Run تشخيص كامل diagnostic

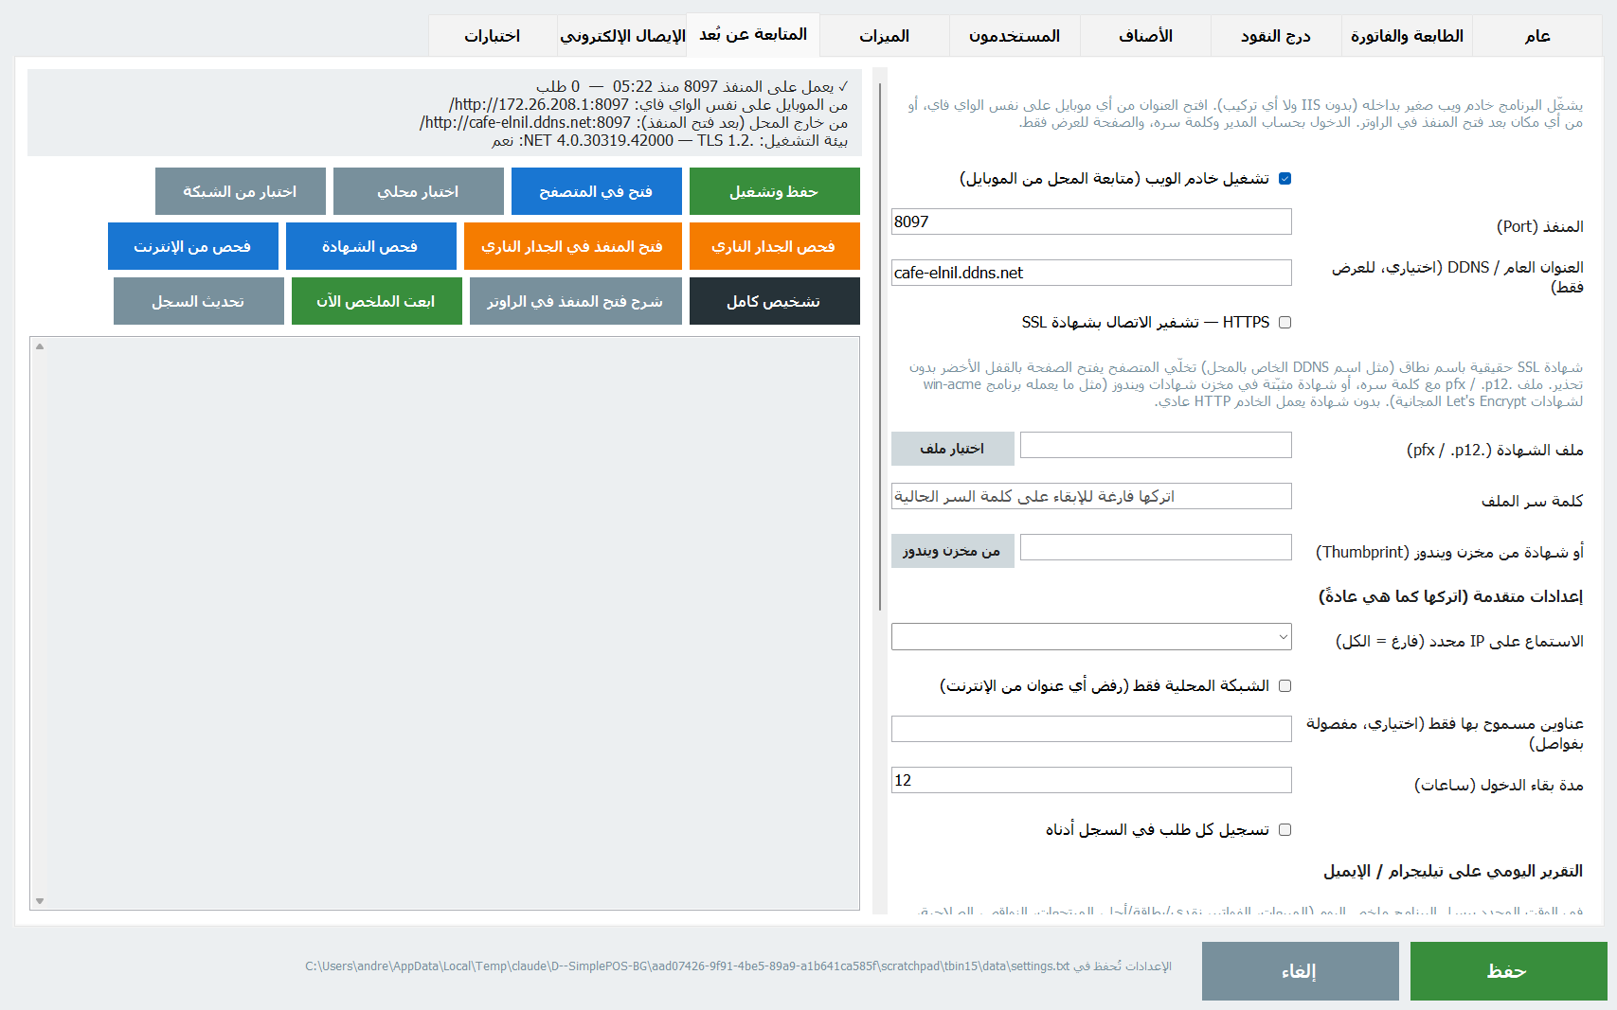[775, 301]
